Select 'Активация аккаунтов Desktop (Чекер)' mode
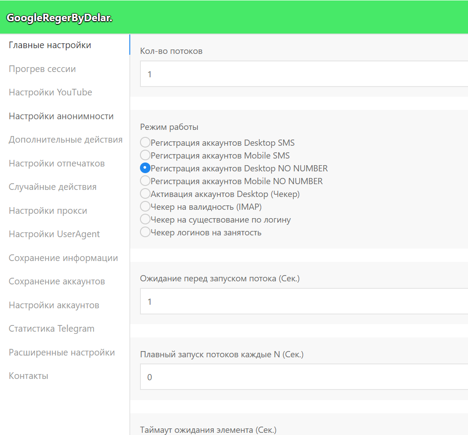Image resolution: width=468 pixels, height=435 pixels. point(145,193)
